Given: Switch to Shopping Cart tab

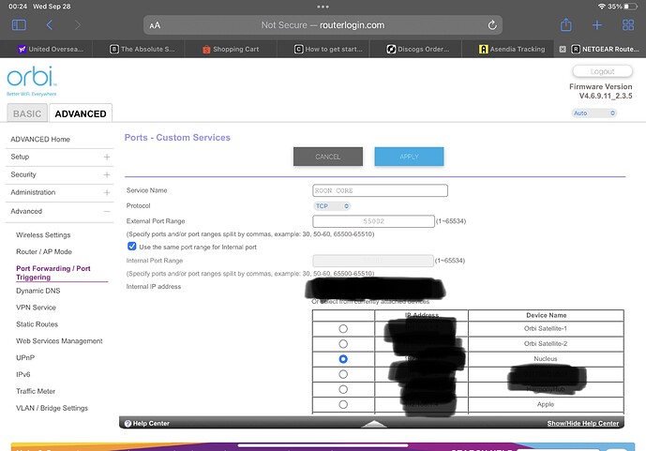Looking at the screenshot, I should coord(232,49).
